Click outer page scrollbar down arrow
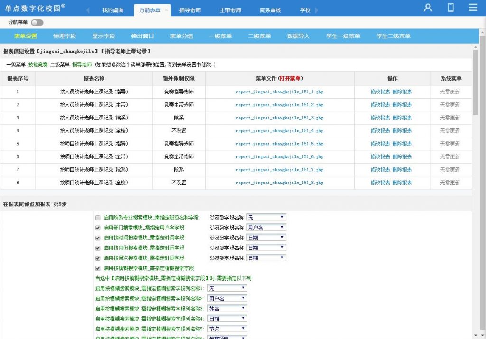 (483, 336)
